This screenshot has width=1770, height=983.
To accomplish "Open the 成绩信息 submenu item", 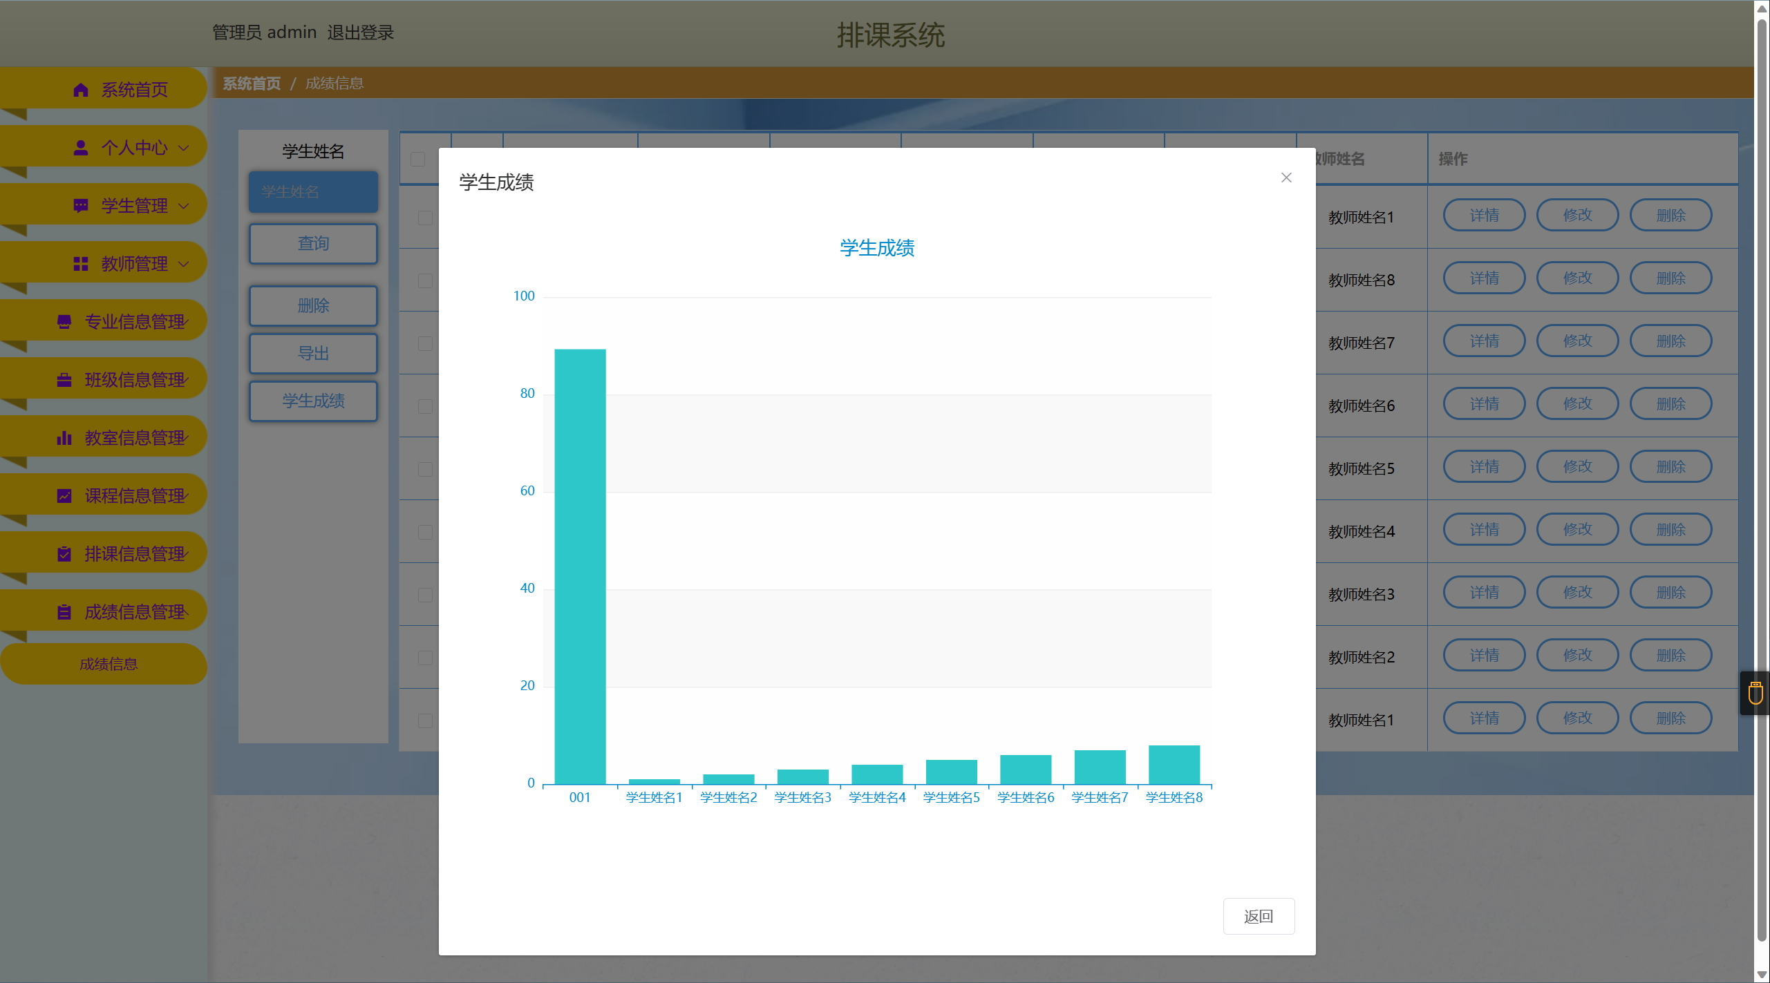I will pos(109,664).
